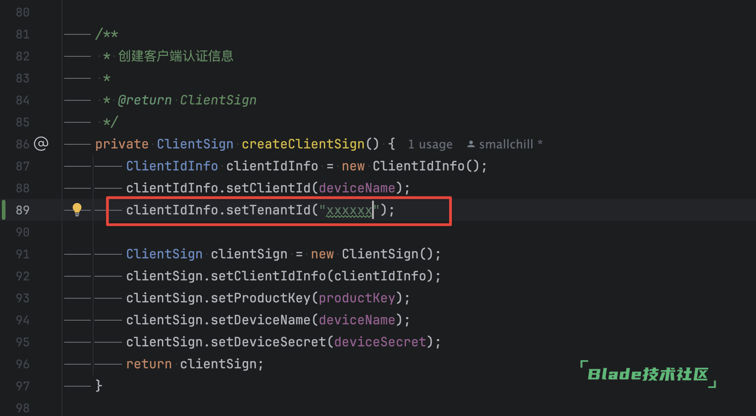756x416 pixels.
Task: Click the yellow lightbulb intention icon
Action: pyautogui.click(x=77, y=210)
